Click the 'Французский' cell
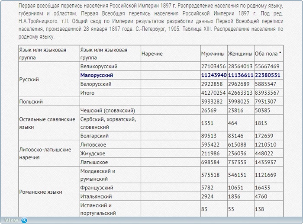This screenshot has height=224, width=303. pos(110,188)
